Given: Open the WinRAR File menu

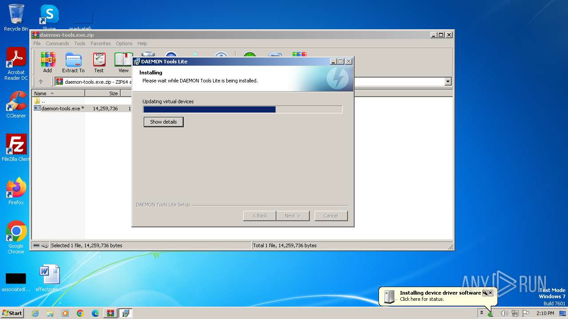Looking at the screenshot, I should click(37, 43).
